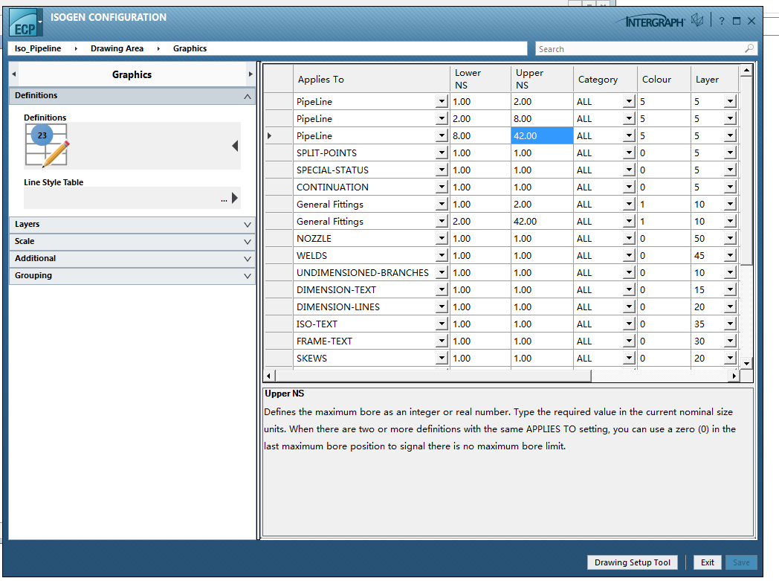Click the Layer column header
Image resolution: width=779 pixels, height=581 pixels.
click(x=714, y=79)
